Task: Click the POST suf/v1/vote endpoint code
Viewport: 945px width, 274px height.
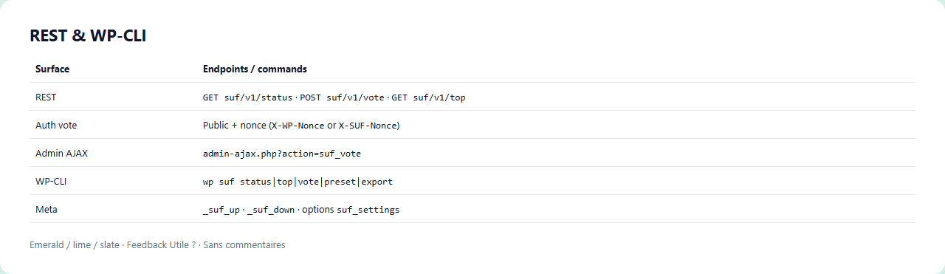Action: [342, 97]
